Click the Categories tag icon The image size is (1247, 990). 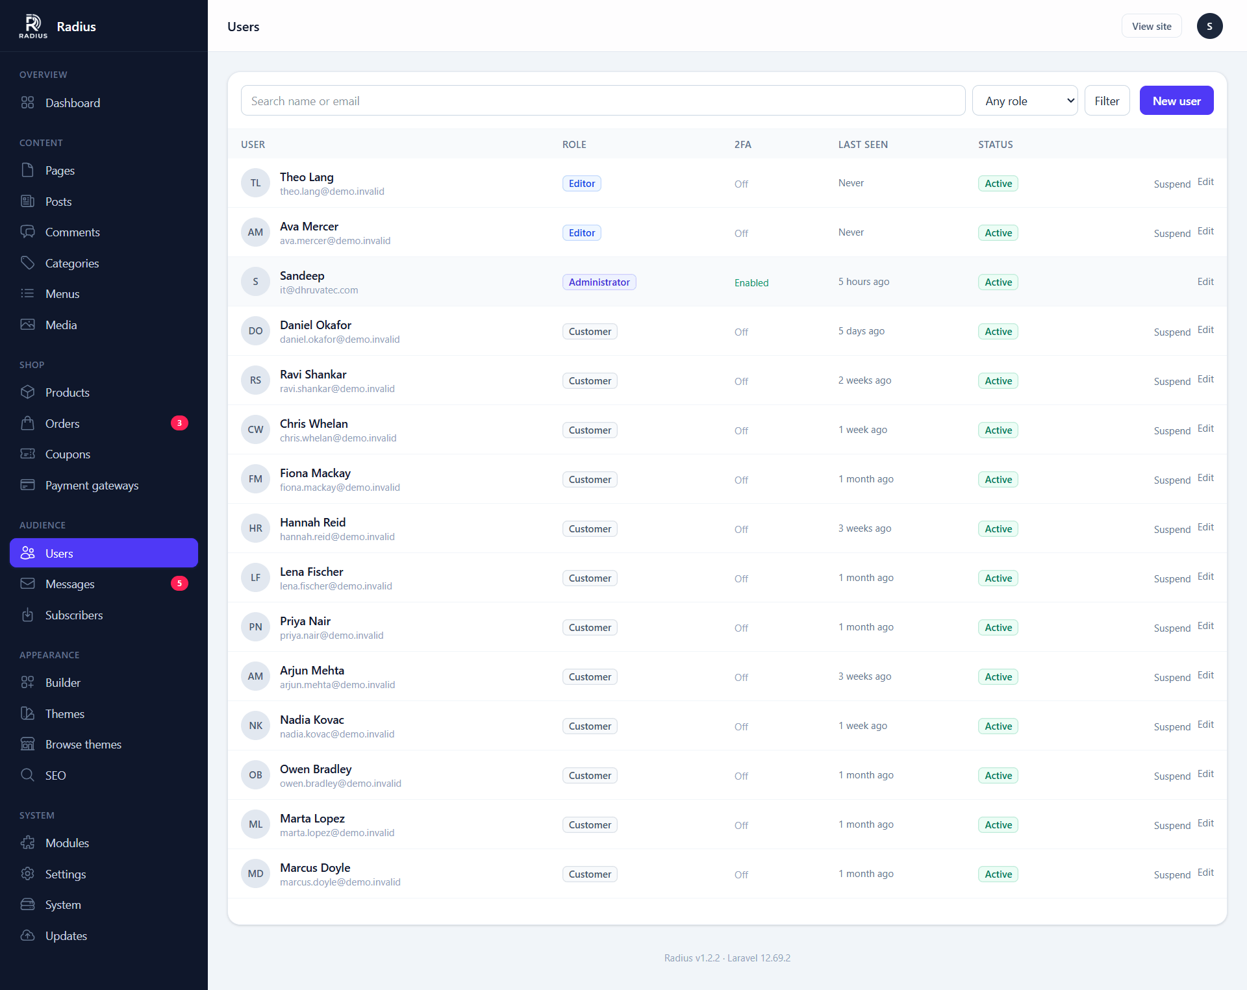tap(27, 263)
